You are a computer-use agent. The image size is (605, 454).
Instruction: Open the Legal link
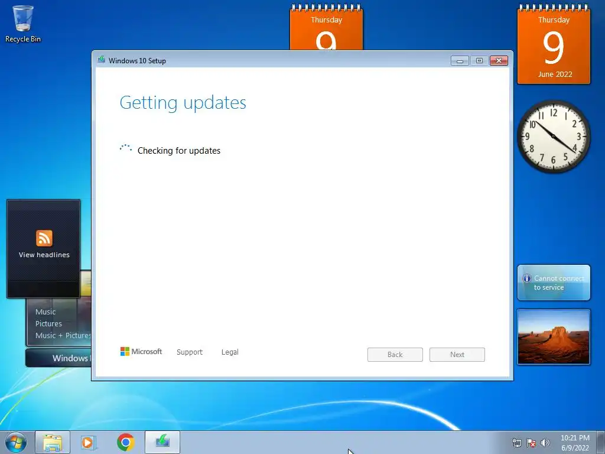pos(230,352)
